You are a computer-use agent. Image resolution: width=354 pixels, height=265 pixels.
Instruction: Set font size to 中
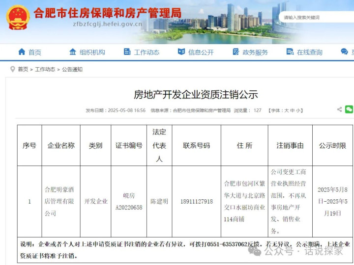(x=293, y=110)
